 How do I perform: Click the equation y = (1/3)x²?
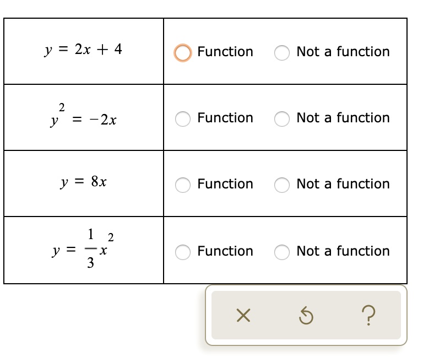tap(84, 250)
